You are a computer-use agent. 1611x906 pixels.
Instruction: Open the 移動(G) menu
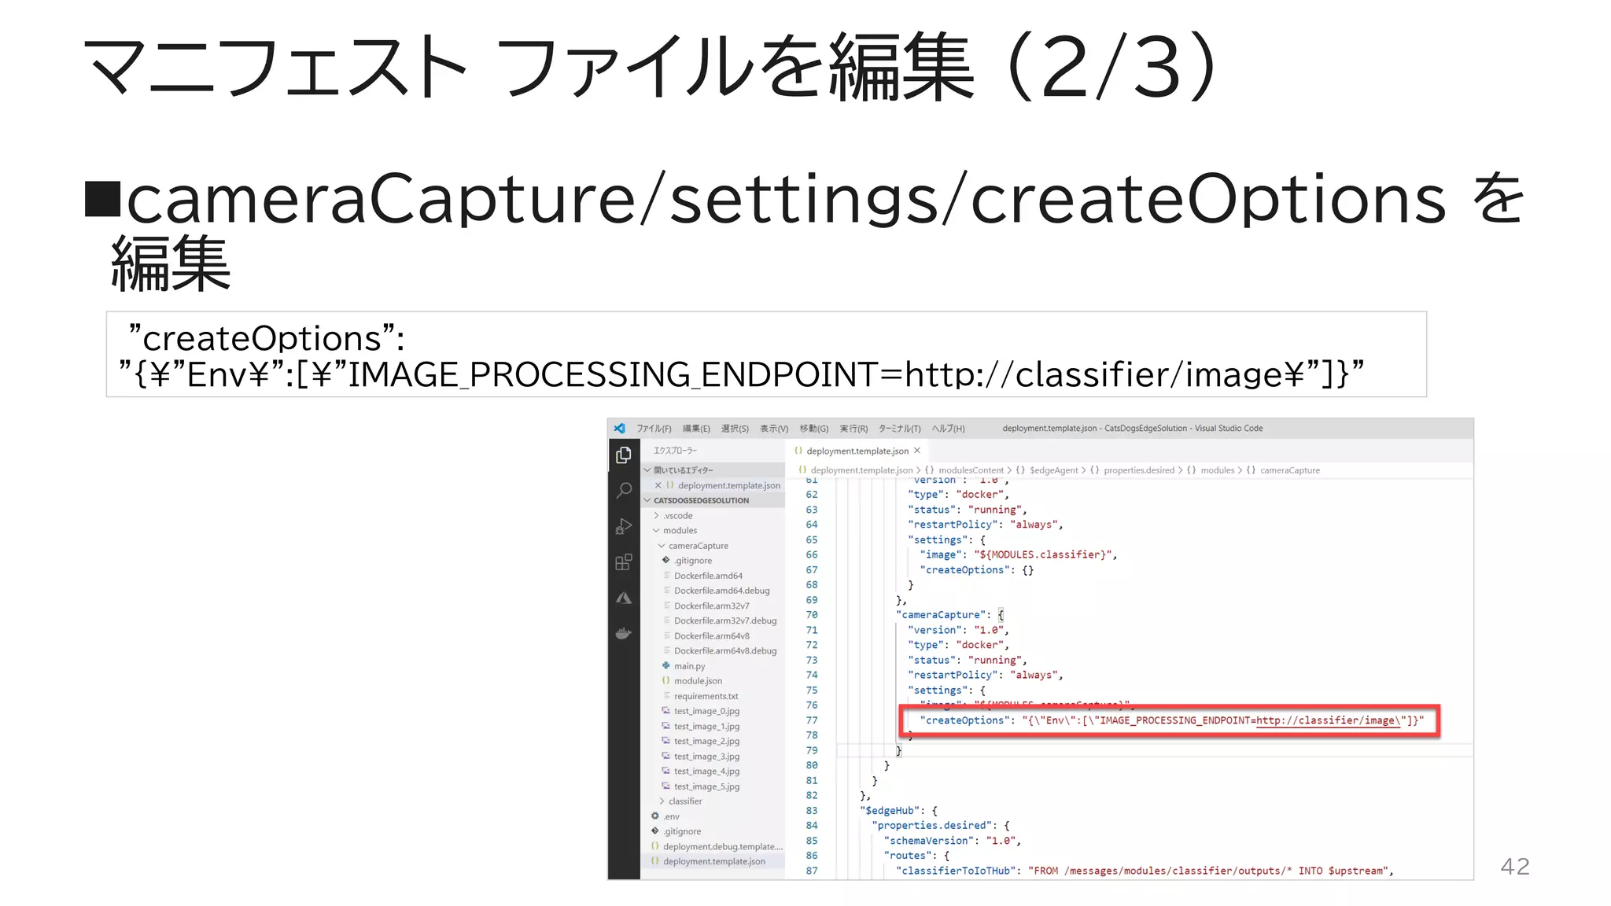point(814,429)
